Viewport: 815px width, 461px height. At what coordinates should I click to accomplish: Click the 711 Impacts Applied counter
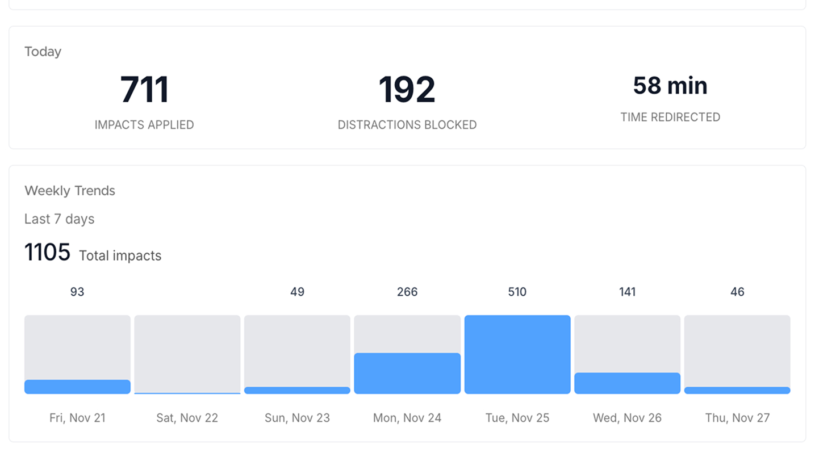pos(144,88)
